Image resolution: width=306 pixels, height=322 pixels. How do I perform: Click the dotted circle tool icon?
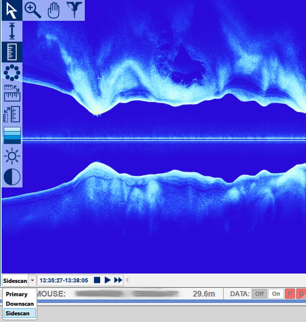pos(11,72)
